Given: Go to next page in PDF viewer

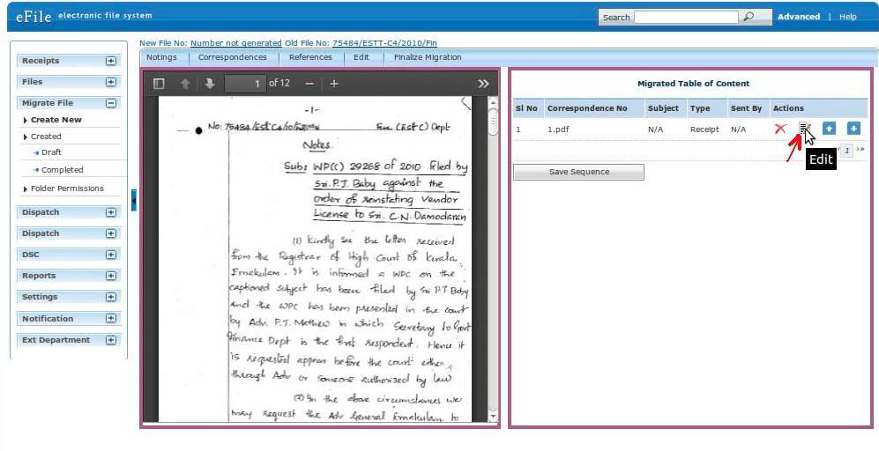Looking at the screenshot, I should click(x=210, y=84).
